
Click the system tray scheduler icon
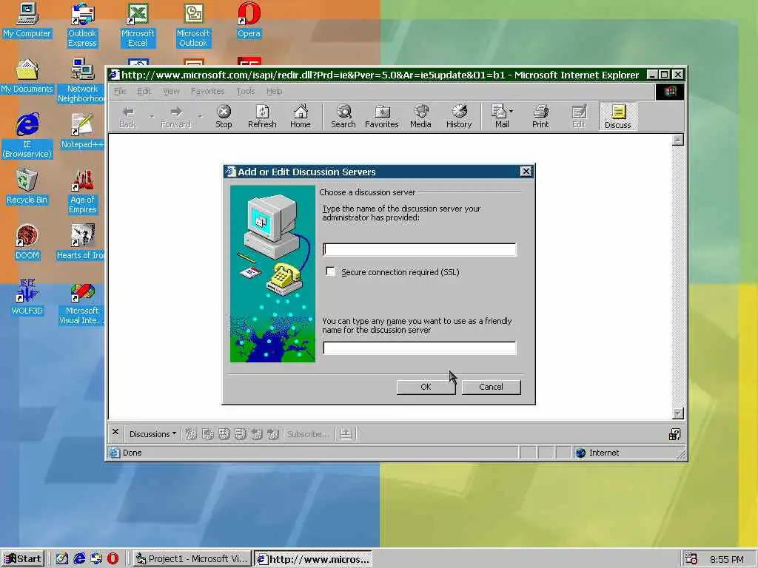click(x=691, y=559)
